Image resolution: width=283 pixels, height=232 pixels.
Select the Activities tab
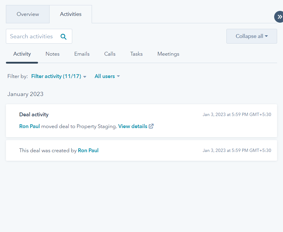70,14
